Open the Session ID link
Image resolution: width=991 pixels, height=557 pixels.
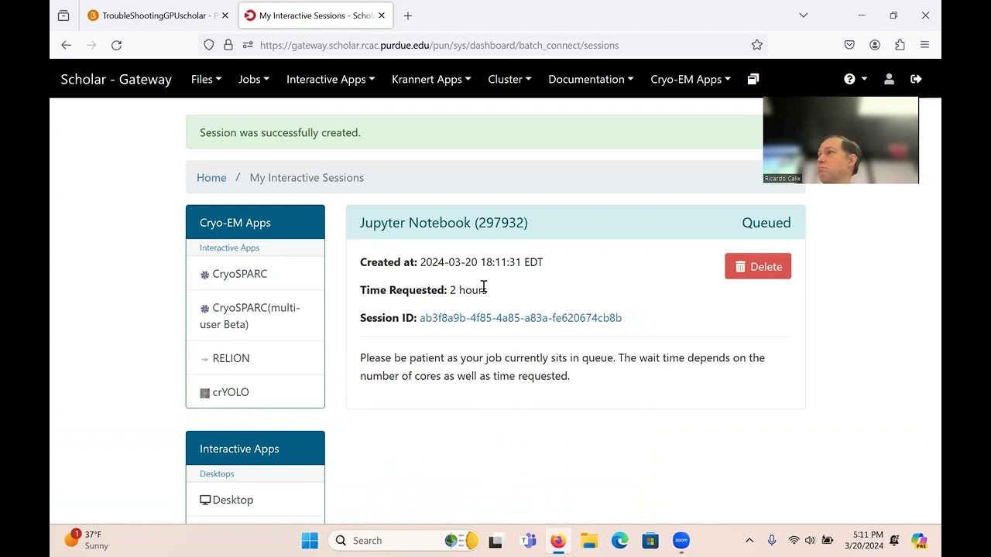520,318
